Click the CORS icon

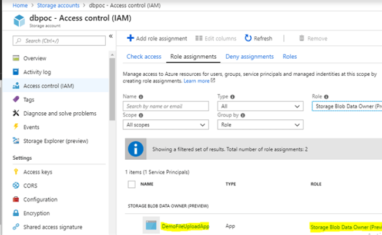(16, 186)
